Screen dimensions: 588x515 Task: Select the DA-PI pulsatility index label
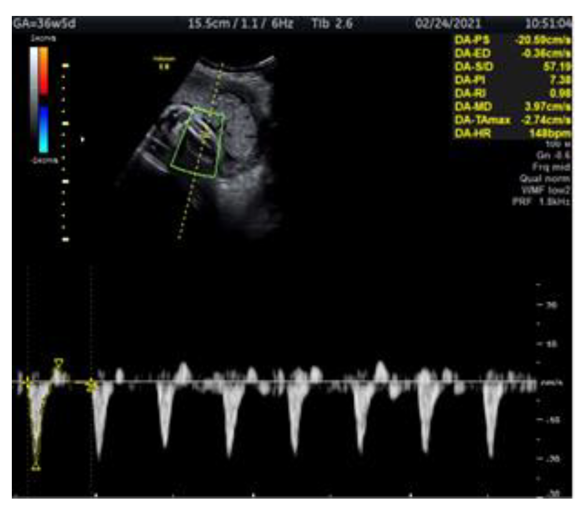(x=470, y=80)
